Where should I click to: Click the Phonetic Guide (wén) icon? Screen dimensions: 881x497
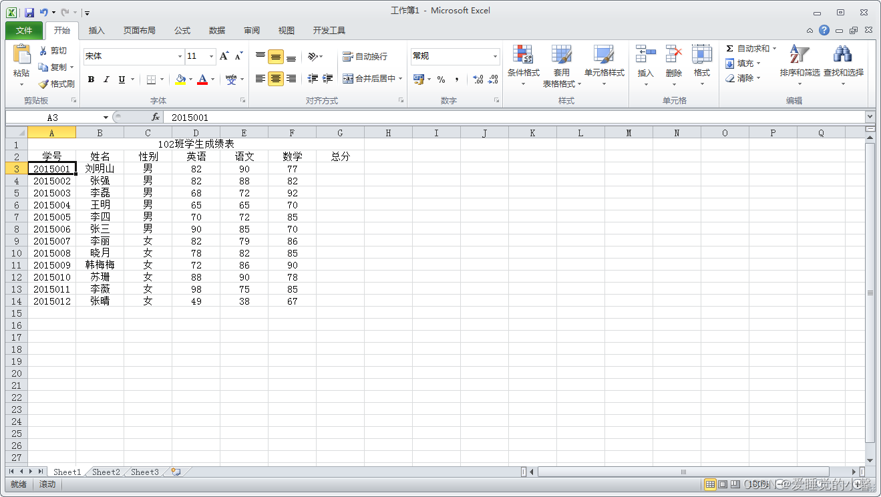tap(231, 79)
